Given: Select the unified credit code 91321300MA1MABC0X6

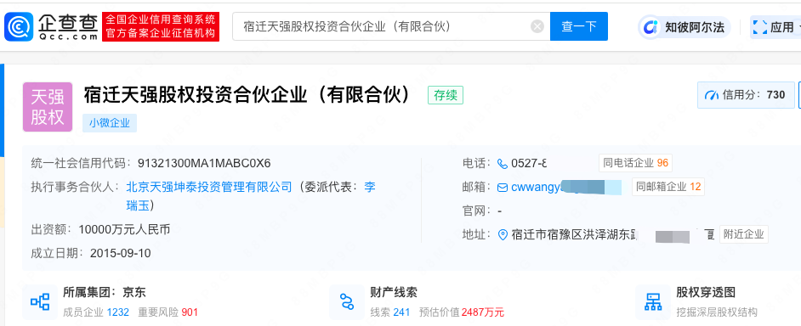Looking at the screenshot, I should tap(204, 163).
